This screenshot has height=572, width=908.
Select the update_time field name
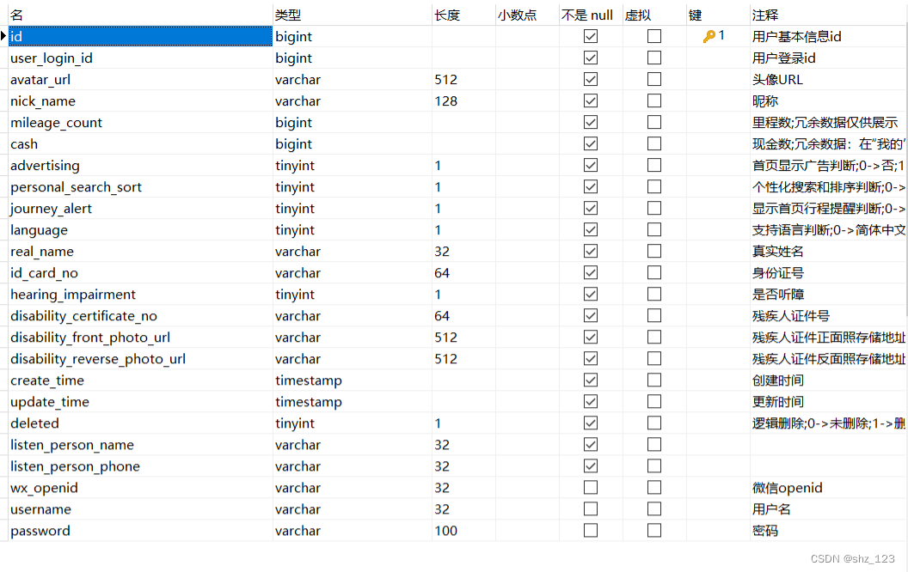[x=50, y=401]
